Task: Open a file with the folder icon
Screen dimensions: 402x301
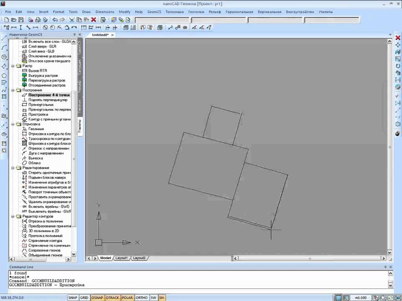Action: click(14, 20)
